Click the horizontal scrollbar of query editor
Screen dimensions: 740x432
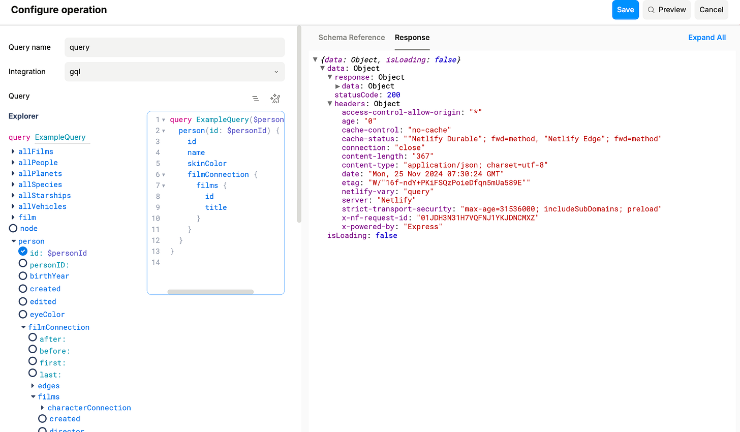[x=210, y=292]
